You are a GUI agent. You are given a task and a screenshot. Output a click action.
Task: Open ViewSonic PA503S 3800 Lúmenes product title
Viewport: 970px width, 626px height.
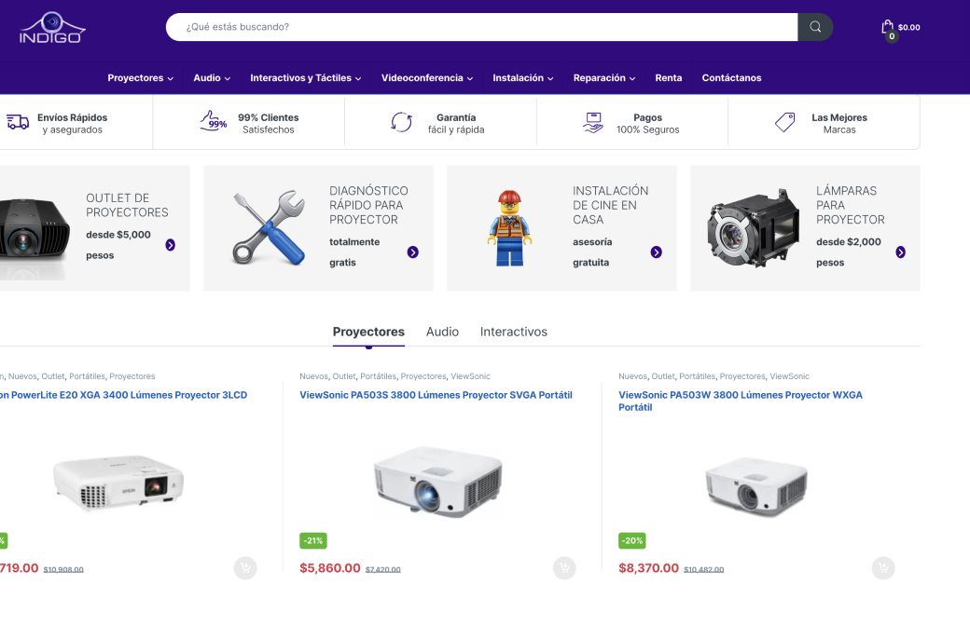click(436, 395)
